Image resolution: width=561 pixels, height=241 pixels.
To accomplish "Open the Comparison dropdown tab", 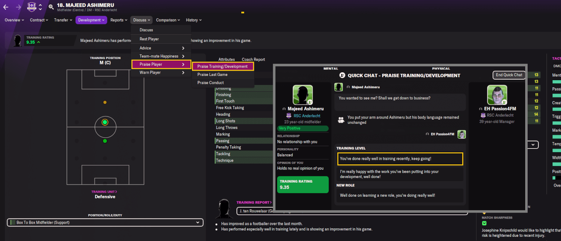I will [x=168, y=20].
